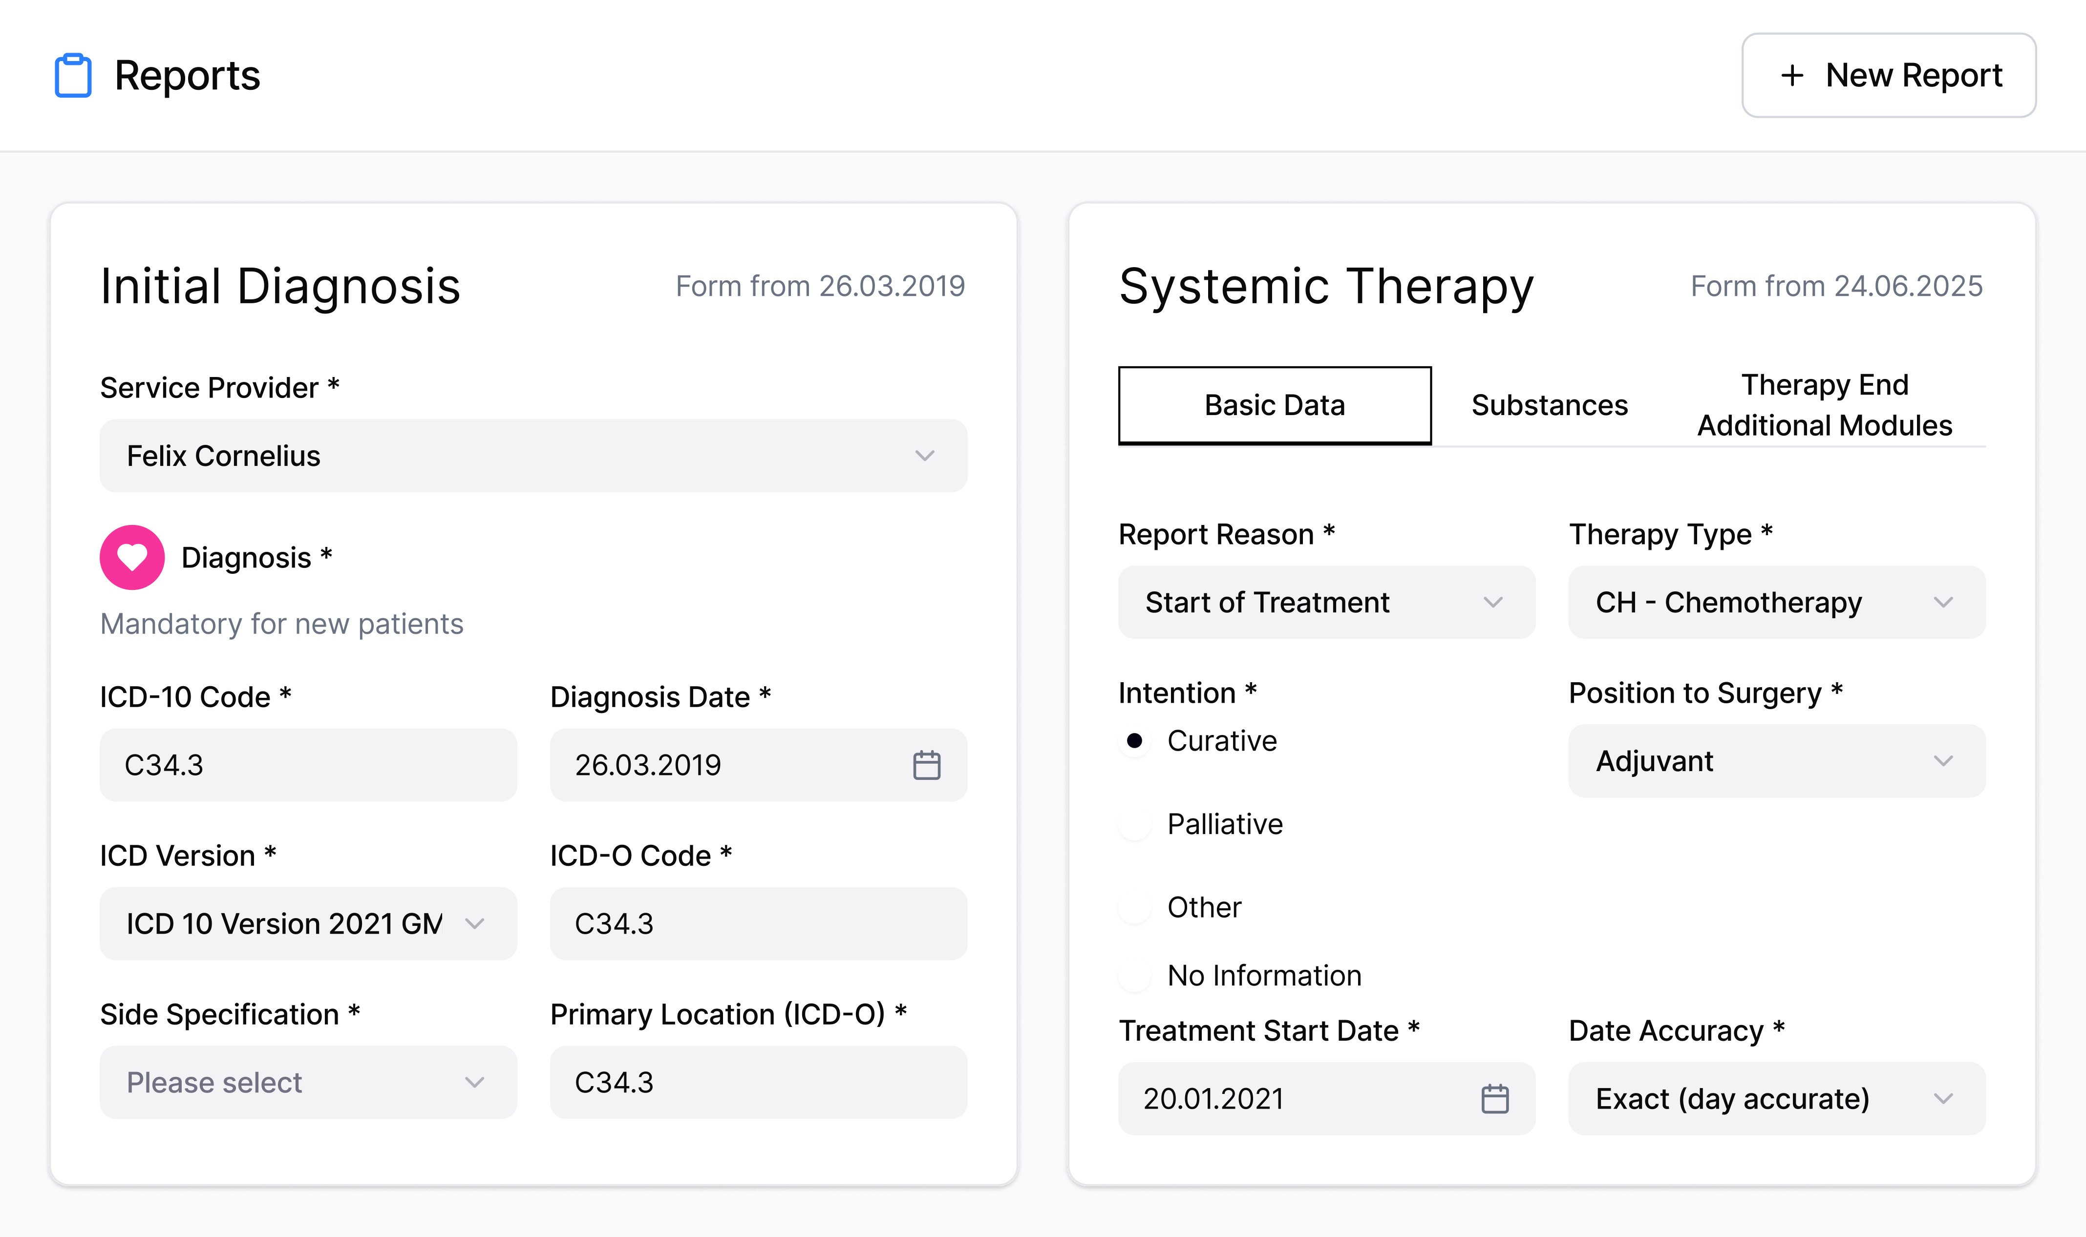This screenshot has width=2086, height=1237.
Task: Click the Therapy Type chevron arrow
Action: coord(1942,602)
